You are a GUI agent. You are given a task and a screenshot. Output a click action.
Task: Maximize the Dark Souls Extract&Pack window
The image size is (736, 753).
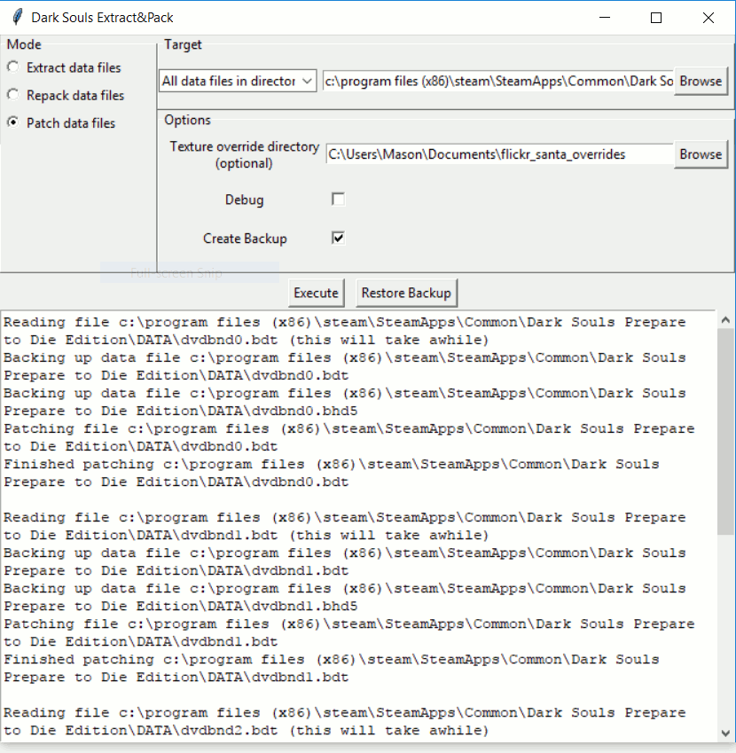(x=656, y=17)
